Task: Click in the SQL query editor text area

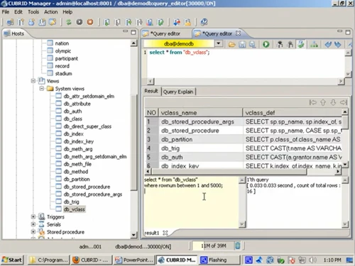Action: point(246,63)
